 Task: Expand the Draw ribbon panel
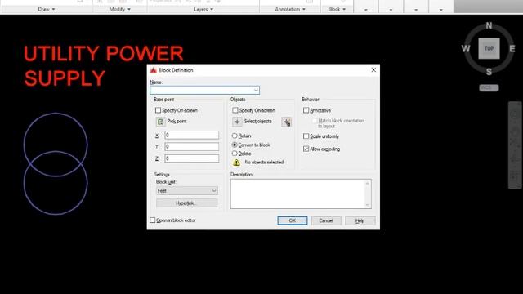click(x=46, y=9)
